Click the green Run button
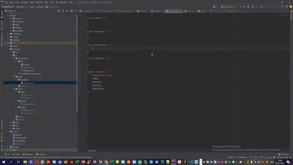Viewport: 293px width, 165px height. click(x=240, y=6)
